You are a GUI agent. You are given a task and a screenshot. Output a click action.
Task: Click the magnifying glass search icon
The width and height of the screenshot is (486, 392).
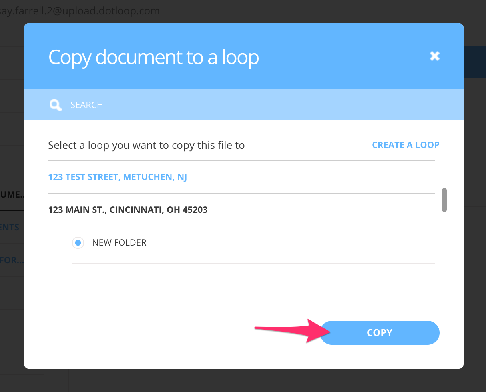[x=55, y=105]
